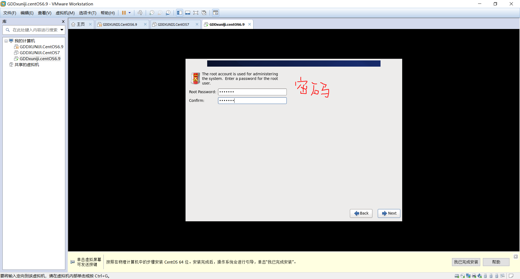The height and width of the screenshot is (279, 520).
Task: Click the printer status icon
Action: tap(474, 276)
